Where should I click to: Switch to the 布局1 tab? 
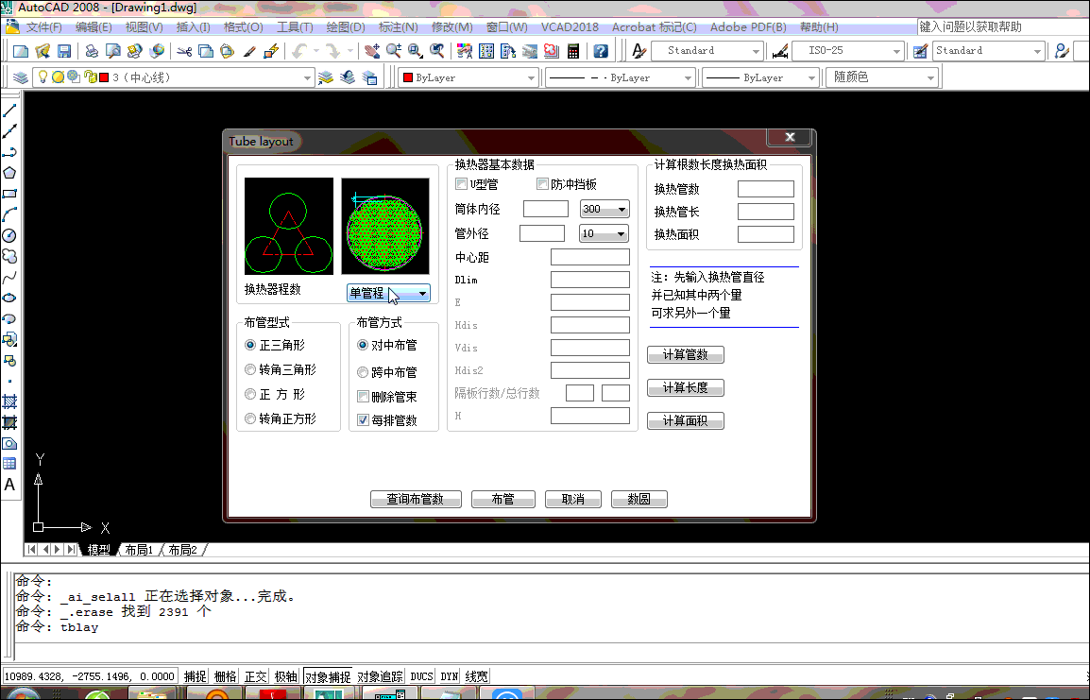coord(138,550)
